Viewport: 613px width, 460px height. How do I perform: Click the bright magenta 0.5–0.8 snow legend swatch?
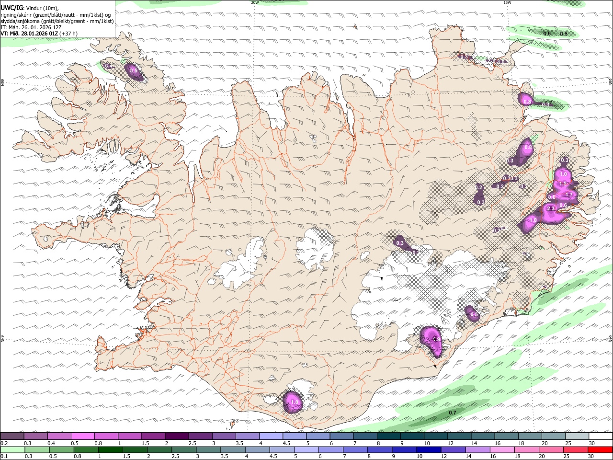[x=82, y=437]
